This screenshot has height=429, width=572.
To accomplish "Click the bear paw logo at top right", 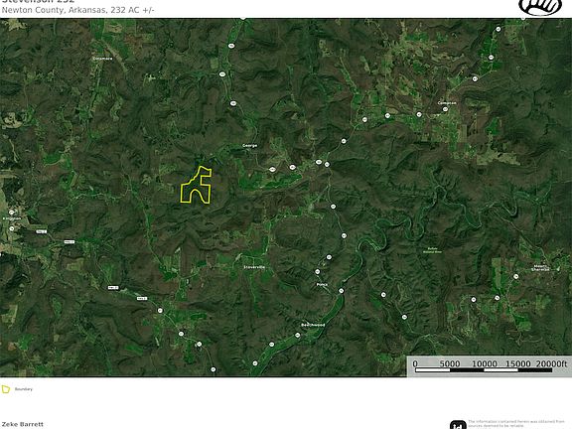I will (x=540, y=7).
